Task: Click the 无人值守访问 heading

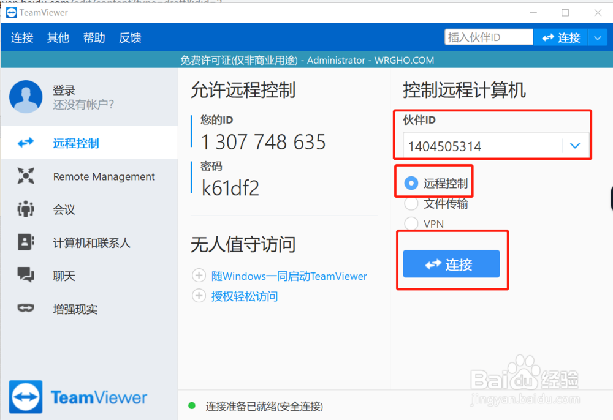Action: click(243, 245)
